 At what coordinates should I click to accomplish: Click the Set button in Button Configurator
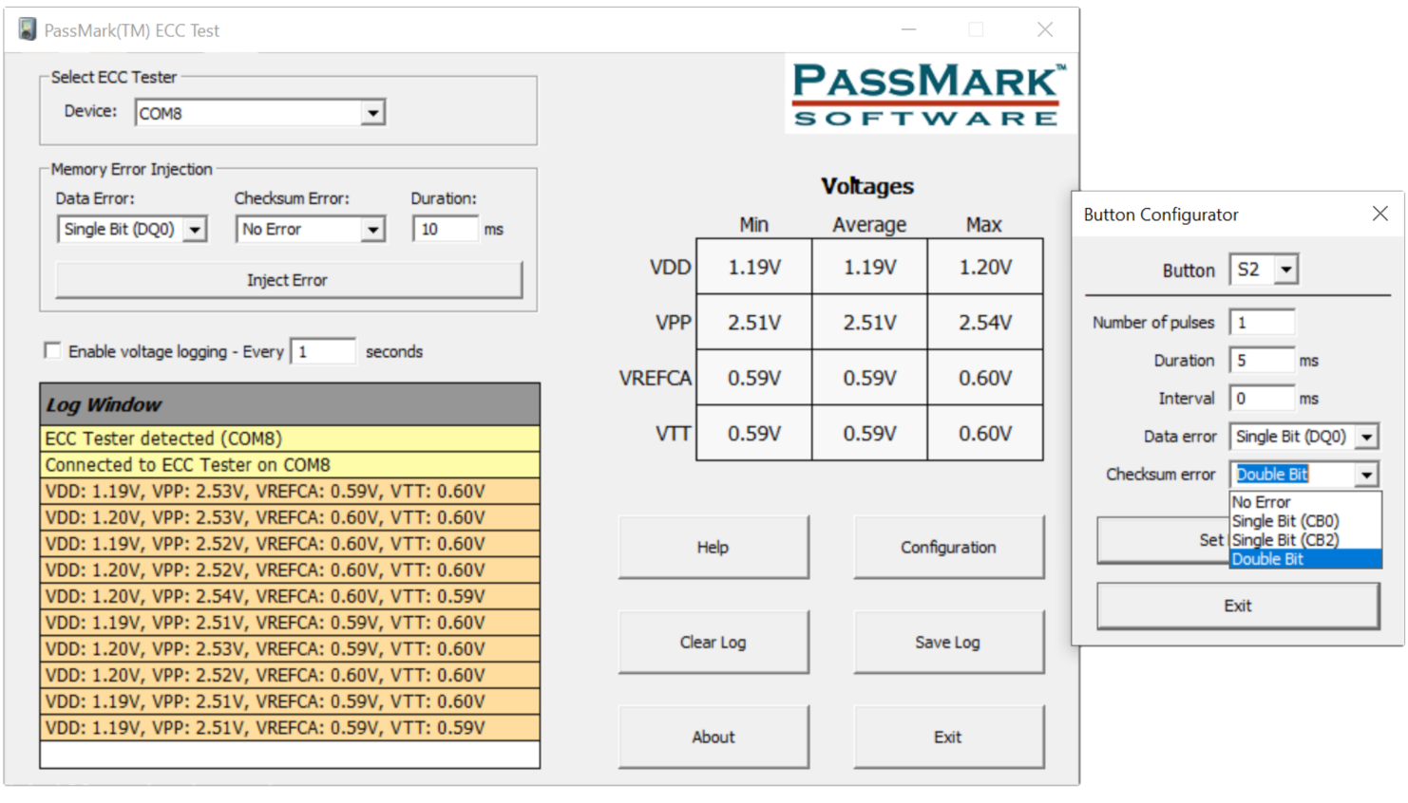pyautogui.click(x=1163, y=540)
